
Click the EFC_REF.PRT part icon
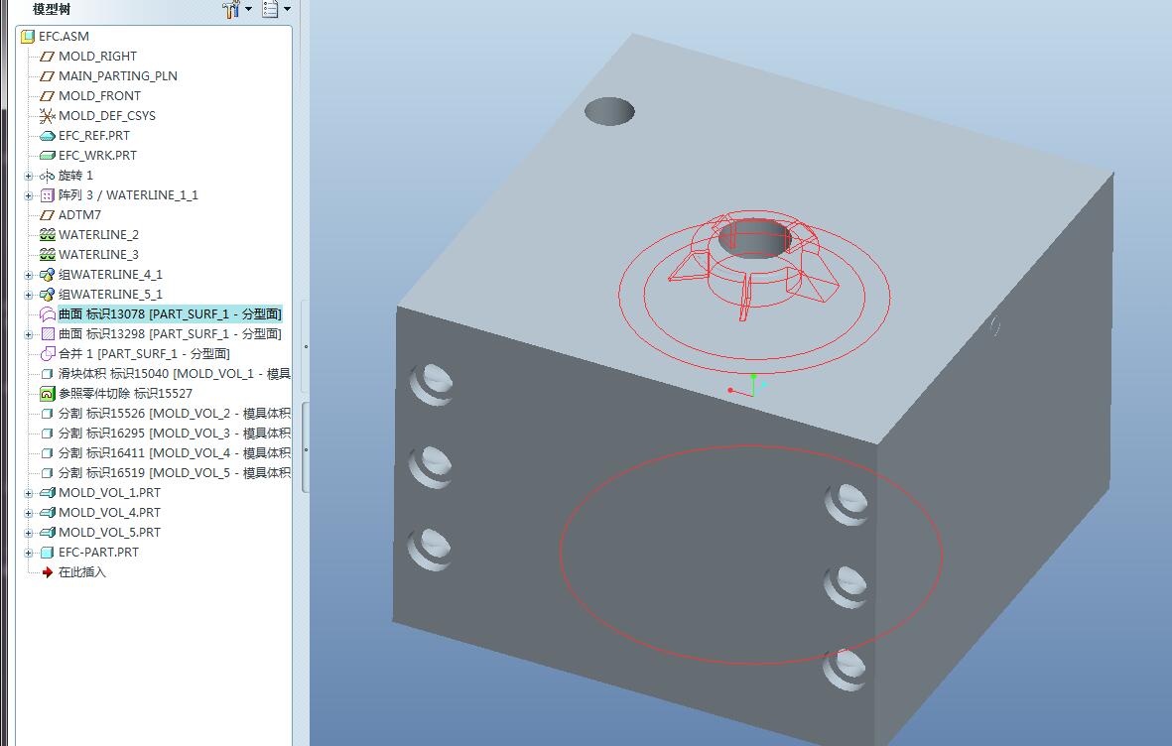(47, 135)
